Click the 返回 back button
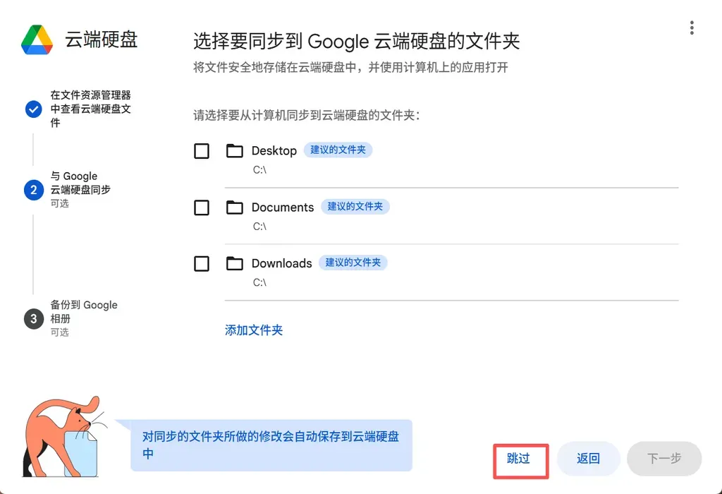 (588, 459)
